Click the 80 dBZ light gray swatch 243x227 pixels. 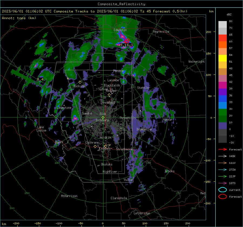click(222, 24)
